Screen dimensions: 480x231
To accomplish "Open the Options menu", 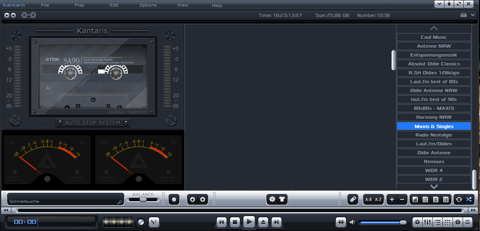I will coord(148,5).
